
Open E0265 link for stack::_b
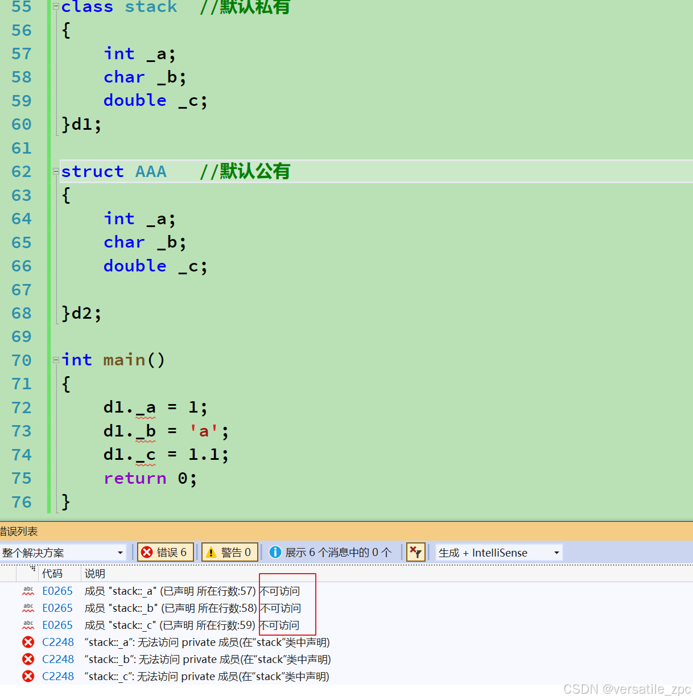[x=57, y=608]
